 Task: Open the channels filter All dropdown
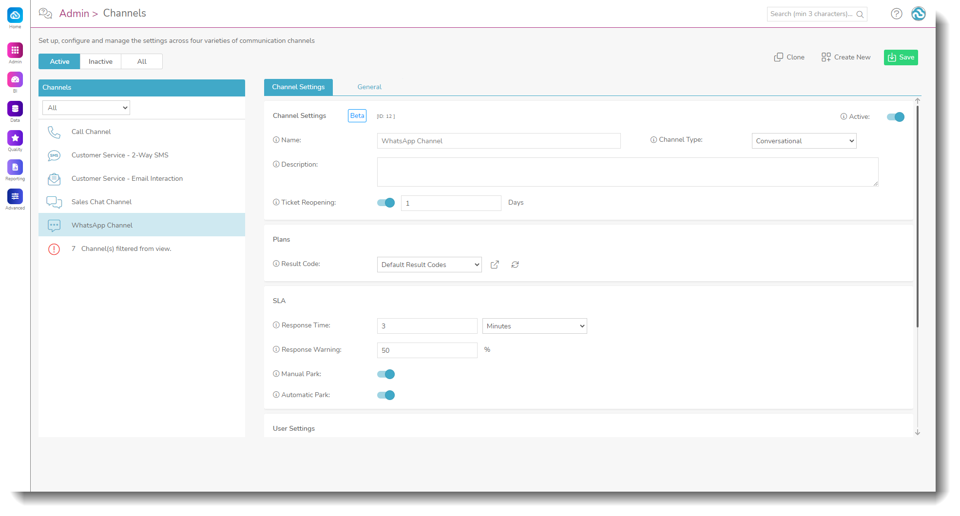click(x=86, y=108)
